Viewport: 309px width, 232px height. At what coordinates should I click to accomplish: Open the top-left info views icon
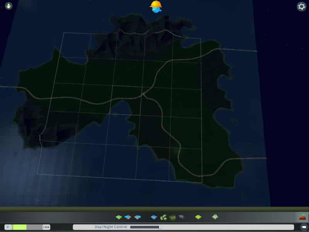pyautogui.click(x=8, y=6)
